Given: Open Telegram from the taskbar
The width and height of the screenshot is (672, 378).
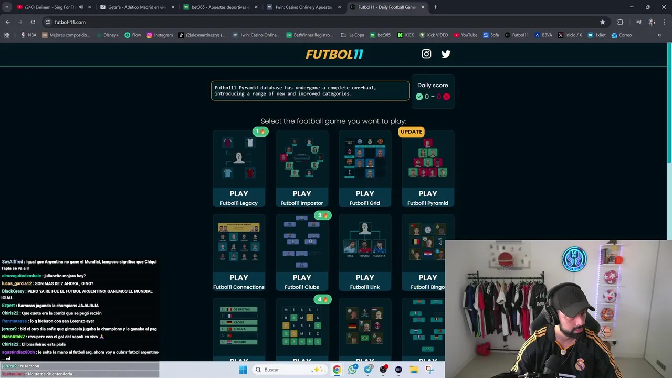Looking at the screenshot, I should click(368, 370).
